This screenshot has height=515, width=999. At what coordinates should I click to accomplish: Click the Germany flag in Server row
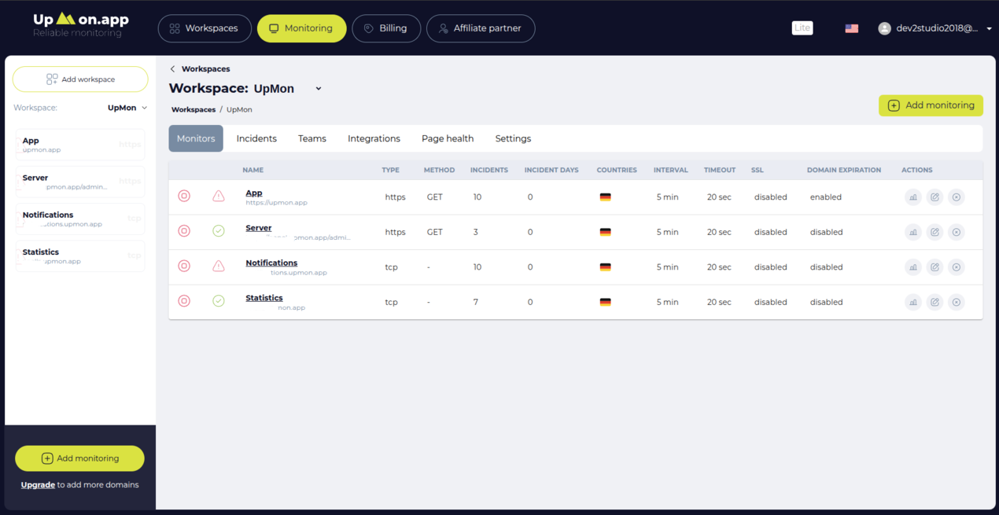(605, 232)
